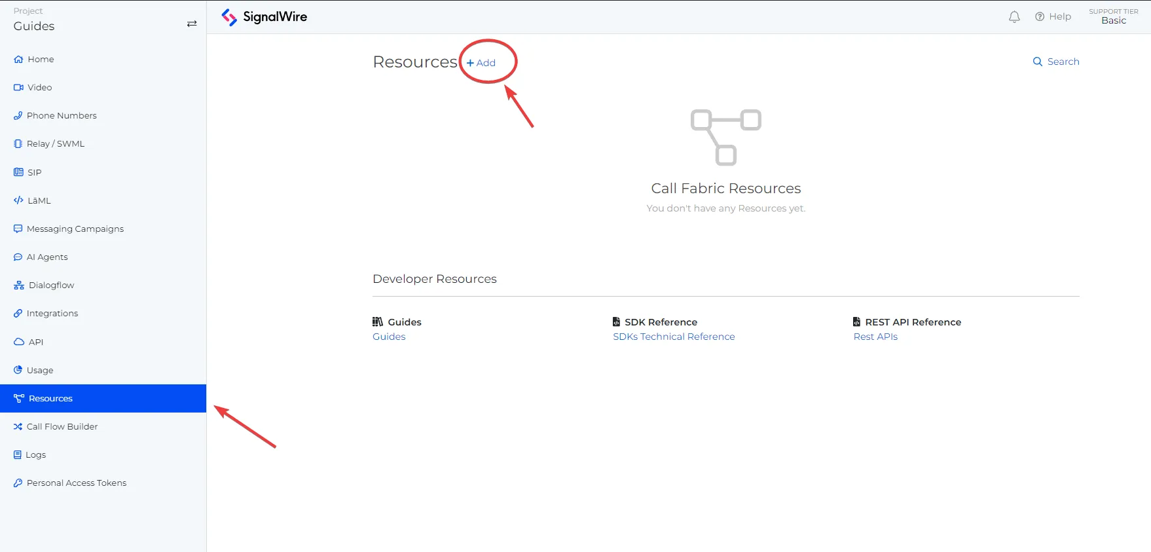
Task: Click the 'SDK Reference' title text
Action: (661, 322)
